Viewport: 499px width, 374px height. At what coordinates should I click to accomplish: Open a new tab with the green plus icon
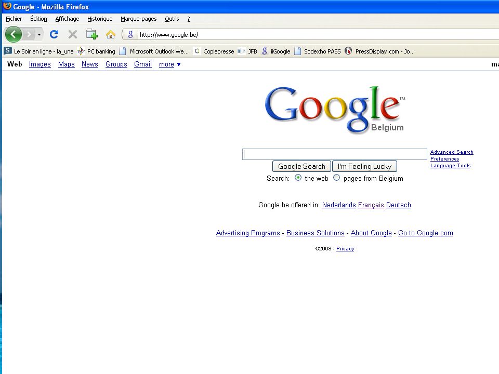(91, 34)
